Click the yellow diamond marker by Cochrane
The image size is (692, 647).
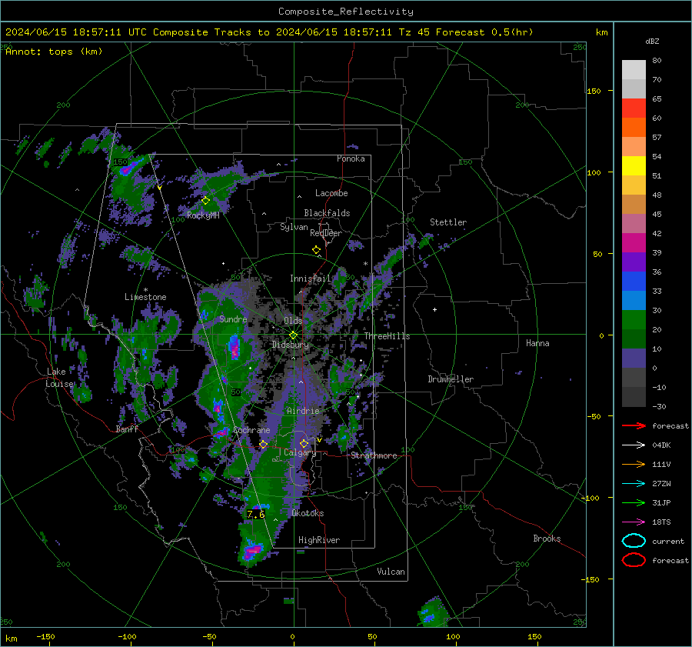coord(264,445)
